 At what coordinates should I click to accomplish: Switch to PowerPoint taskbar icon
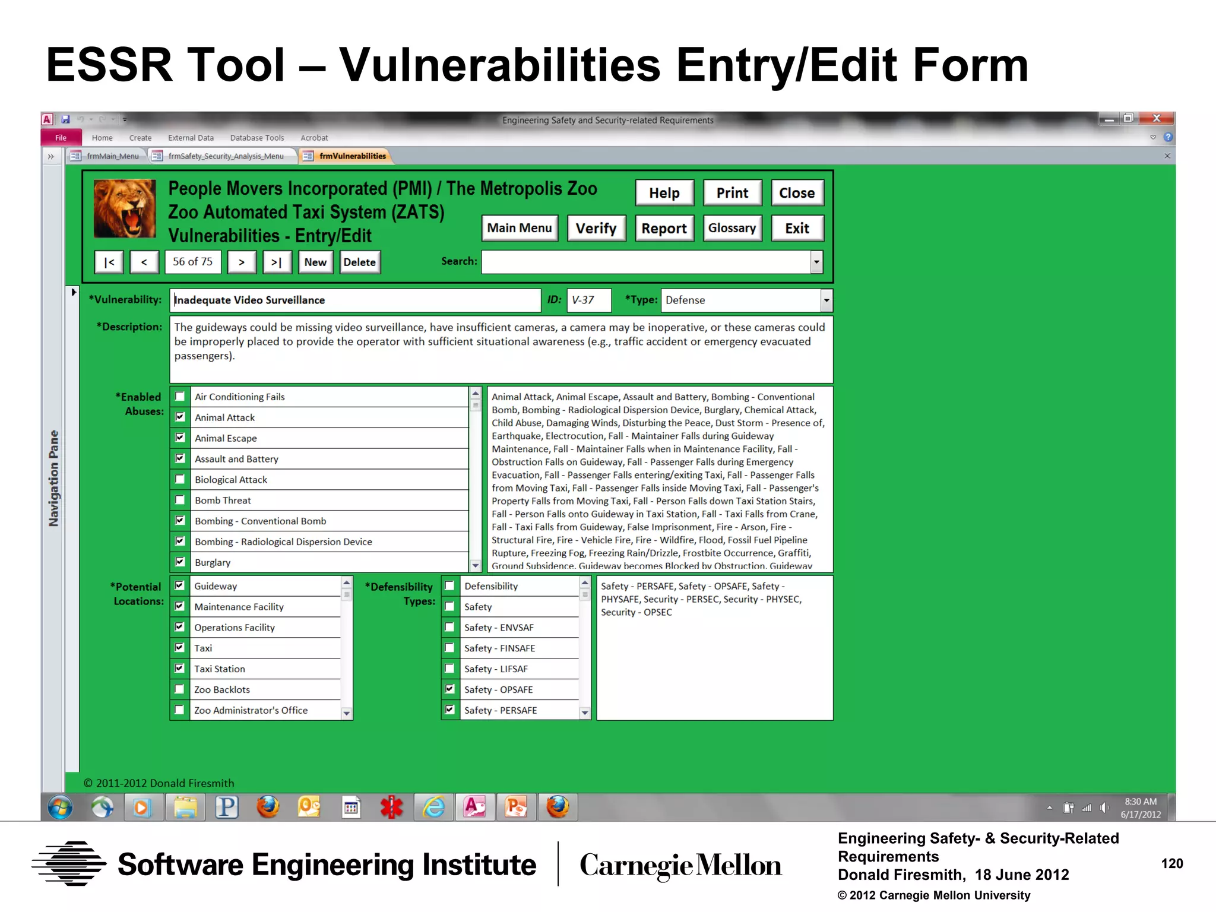[516, 807]
